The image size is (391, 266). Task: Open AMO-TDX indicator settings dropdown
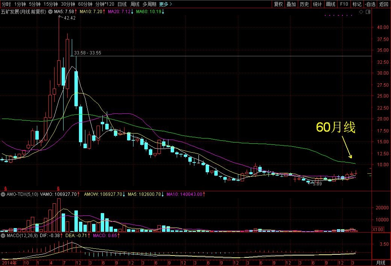(x=3, y=194)
